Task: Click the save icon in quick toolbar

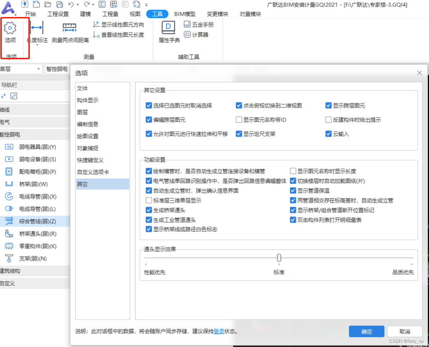Action: click(60, 4)
